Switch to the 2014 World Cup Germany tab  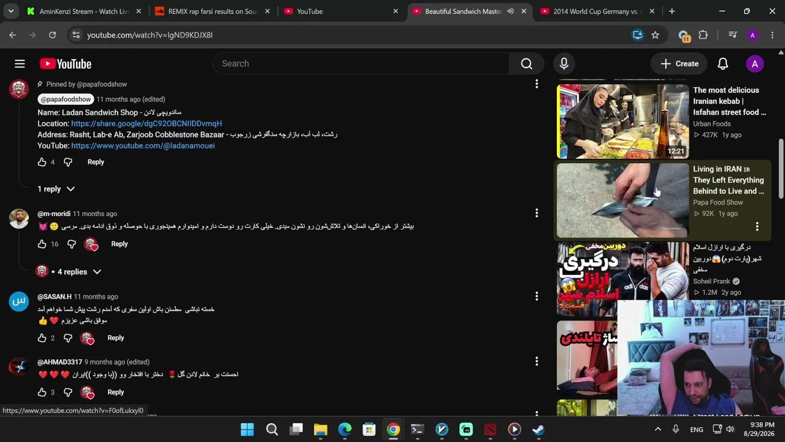click(597, 11)
